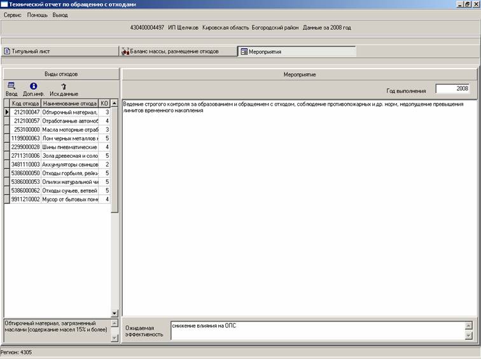Open the Сервис menu
The image size is (481, 359).
click(x=13, y=14)
